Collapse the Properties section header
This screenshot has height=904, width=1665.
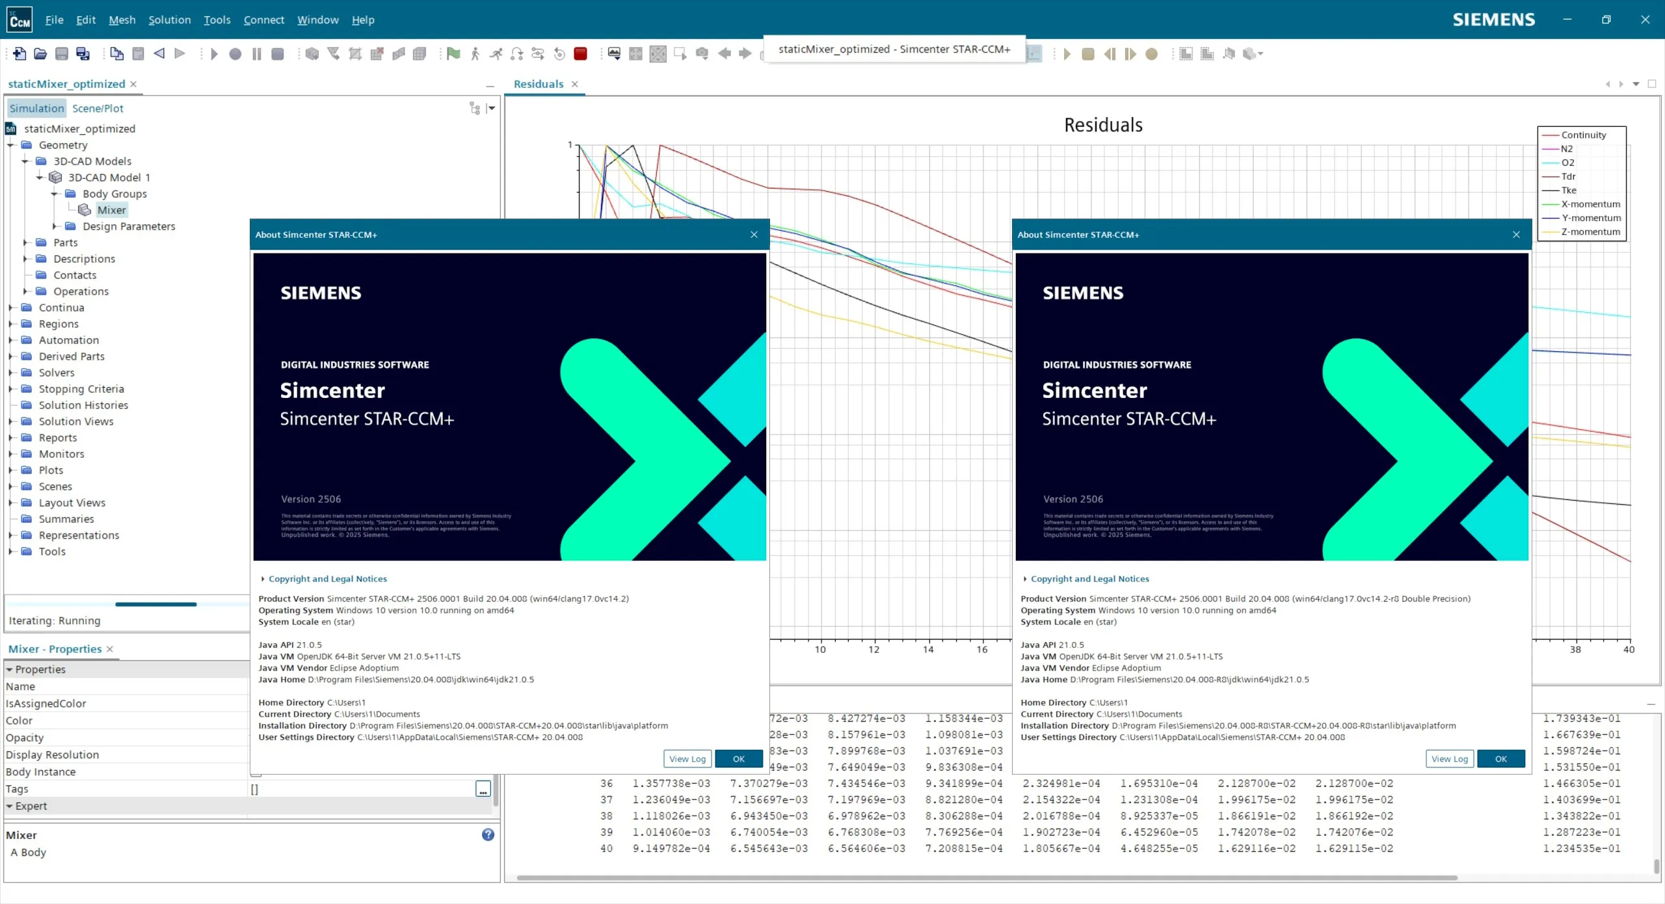[x=10, y=669]
